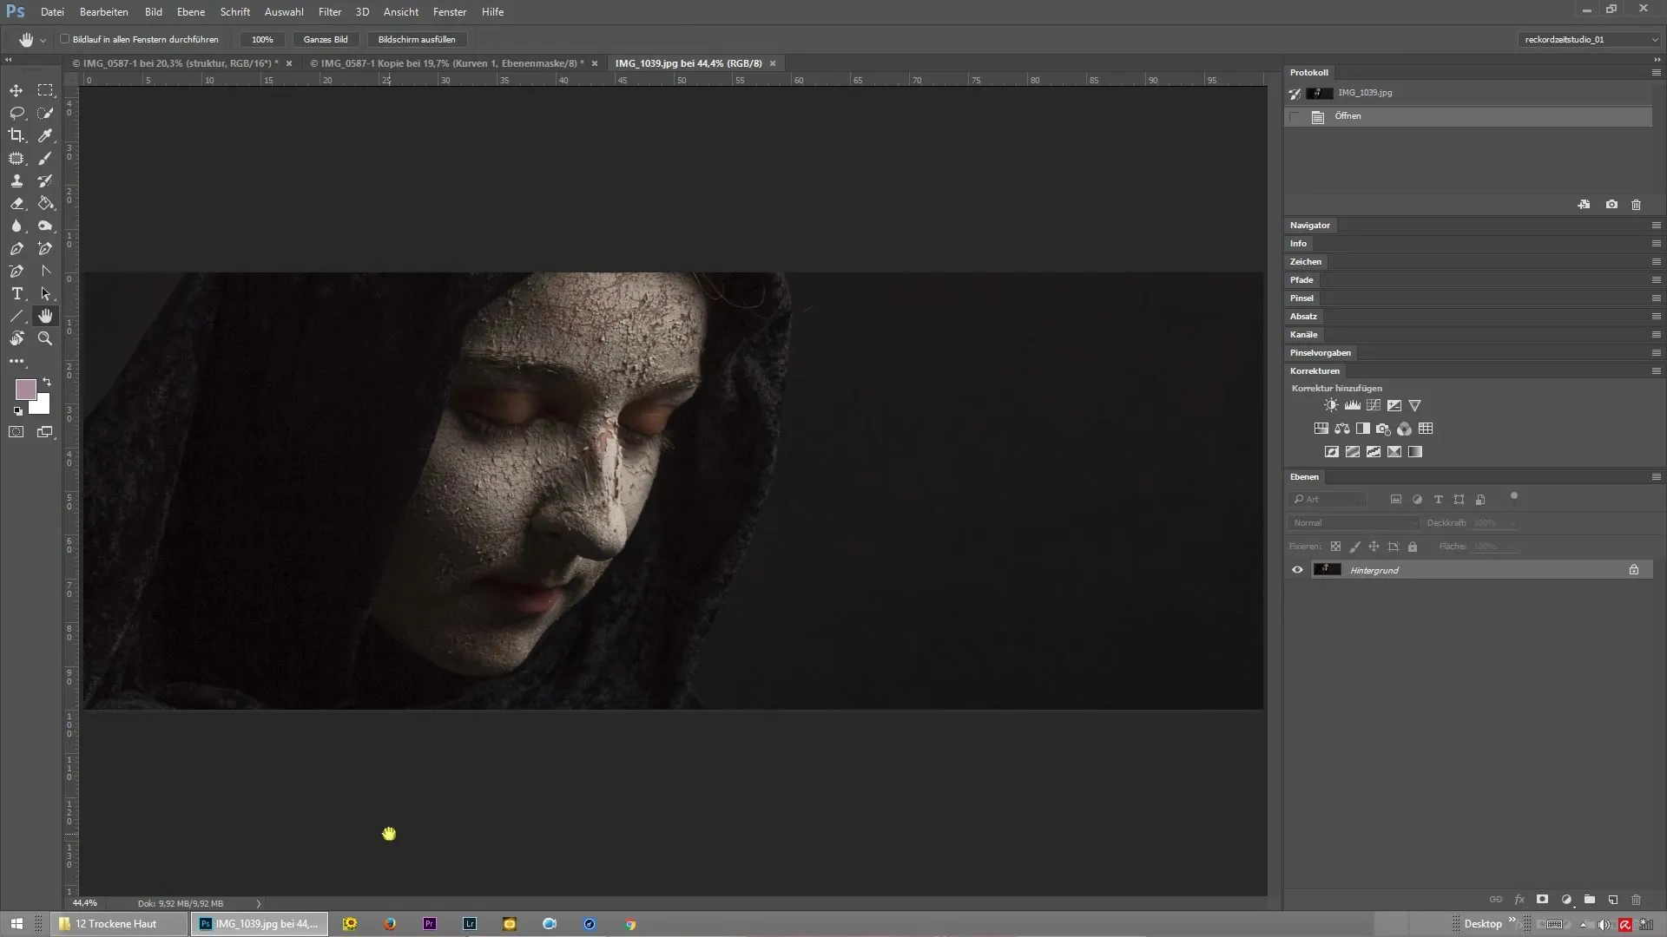Viewport: 1667px width, 937px height.
Task: Toggle pixel layer filter in Ebenen
Action: click(1395, 499)
